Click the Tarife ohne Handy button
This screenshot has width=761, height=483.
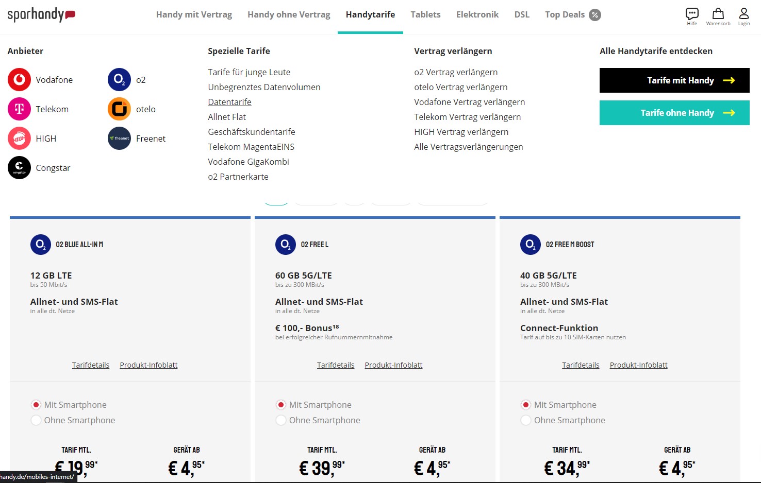click(674, 113)
